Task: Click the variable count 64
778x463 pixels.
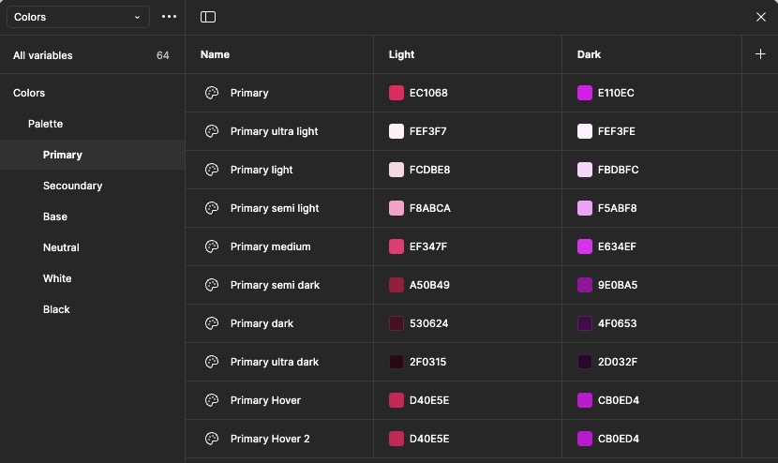Action: coord(163,55)
